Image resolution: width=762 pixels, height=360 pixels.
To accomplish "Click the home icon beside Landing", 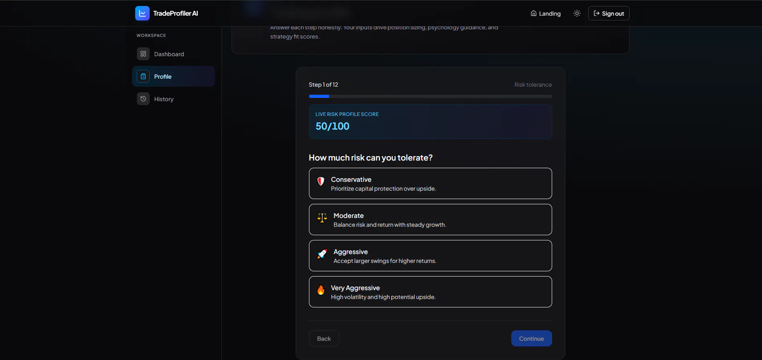I will (x=534, y=13).
